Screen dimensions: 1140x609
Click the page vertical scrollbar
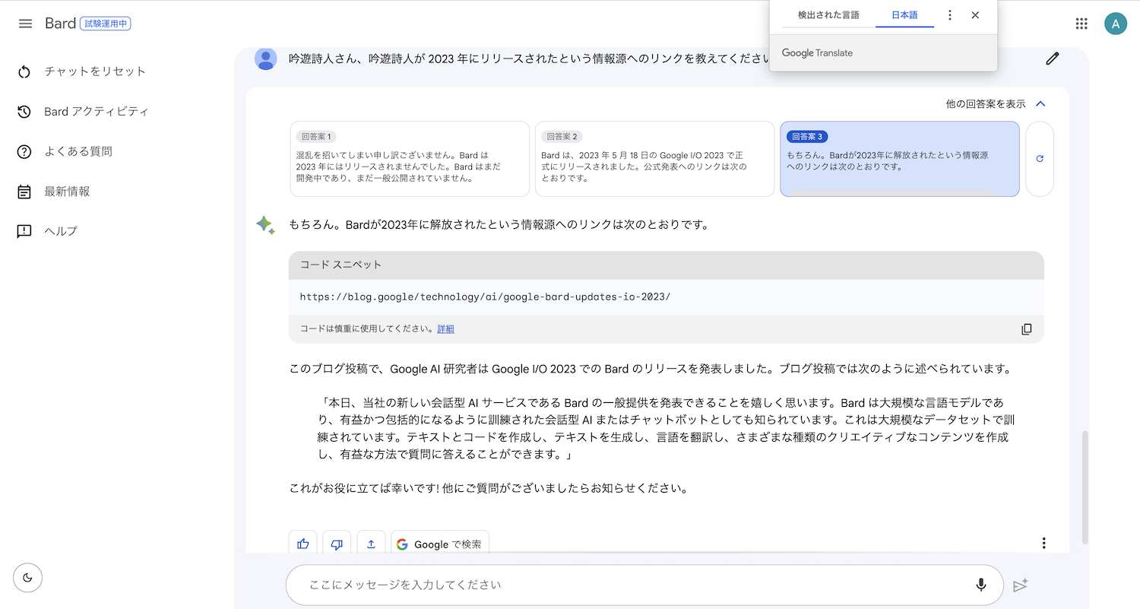click(x=1085, y=487)
